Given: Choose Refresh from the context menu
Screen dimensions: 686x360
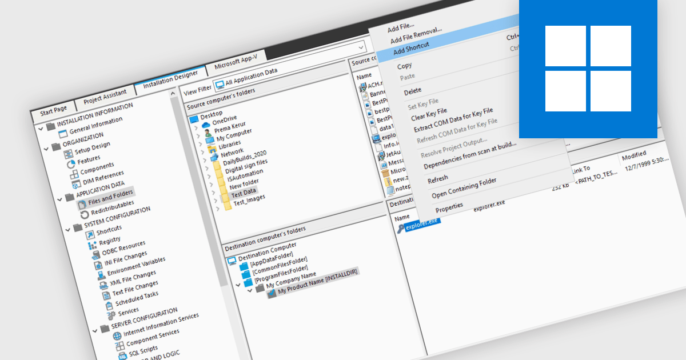Looking at the screenshot, I should click(x=438, y=179).
